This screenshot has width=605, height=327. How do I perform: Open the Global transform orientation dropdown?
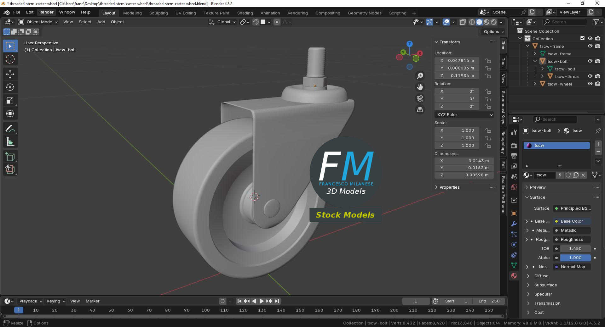(x=222, y=22)
